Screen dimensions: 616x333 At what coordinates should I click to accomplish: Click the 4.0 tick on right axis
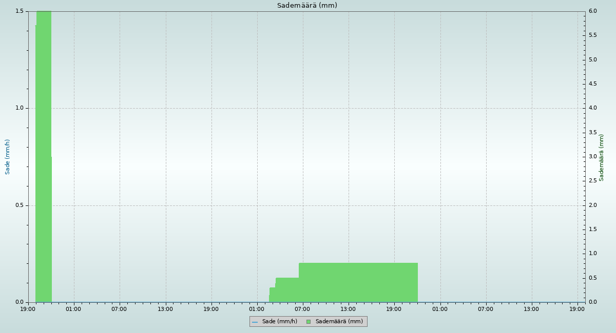coord(592,108)
